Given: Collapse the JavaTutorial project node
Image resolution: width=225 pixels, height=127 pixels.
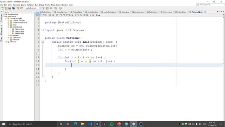Looking at the screenshot, I should [x=4, y=17].
